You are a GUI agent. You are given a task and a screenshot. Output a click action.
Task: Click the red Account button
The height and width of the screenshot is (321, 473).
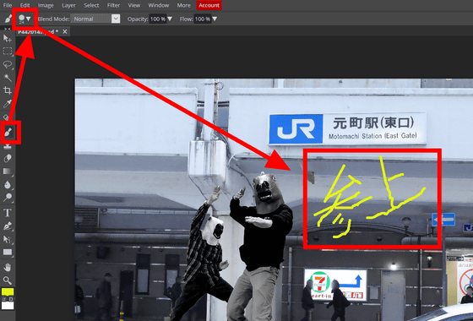coord(209,5)
